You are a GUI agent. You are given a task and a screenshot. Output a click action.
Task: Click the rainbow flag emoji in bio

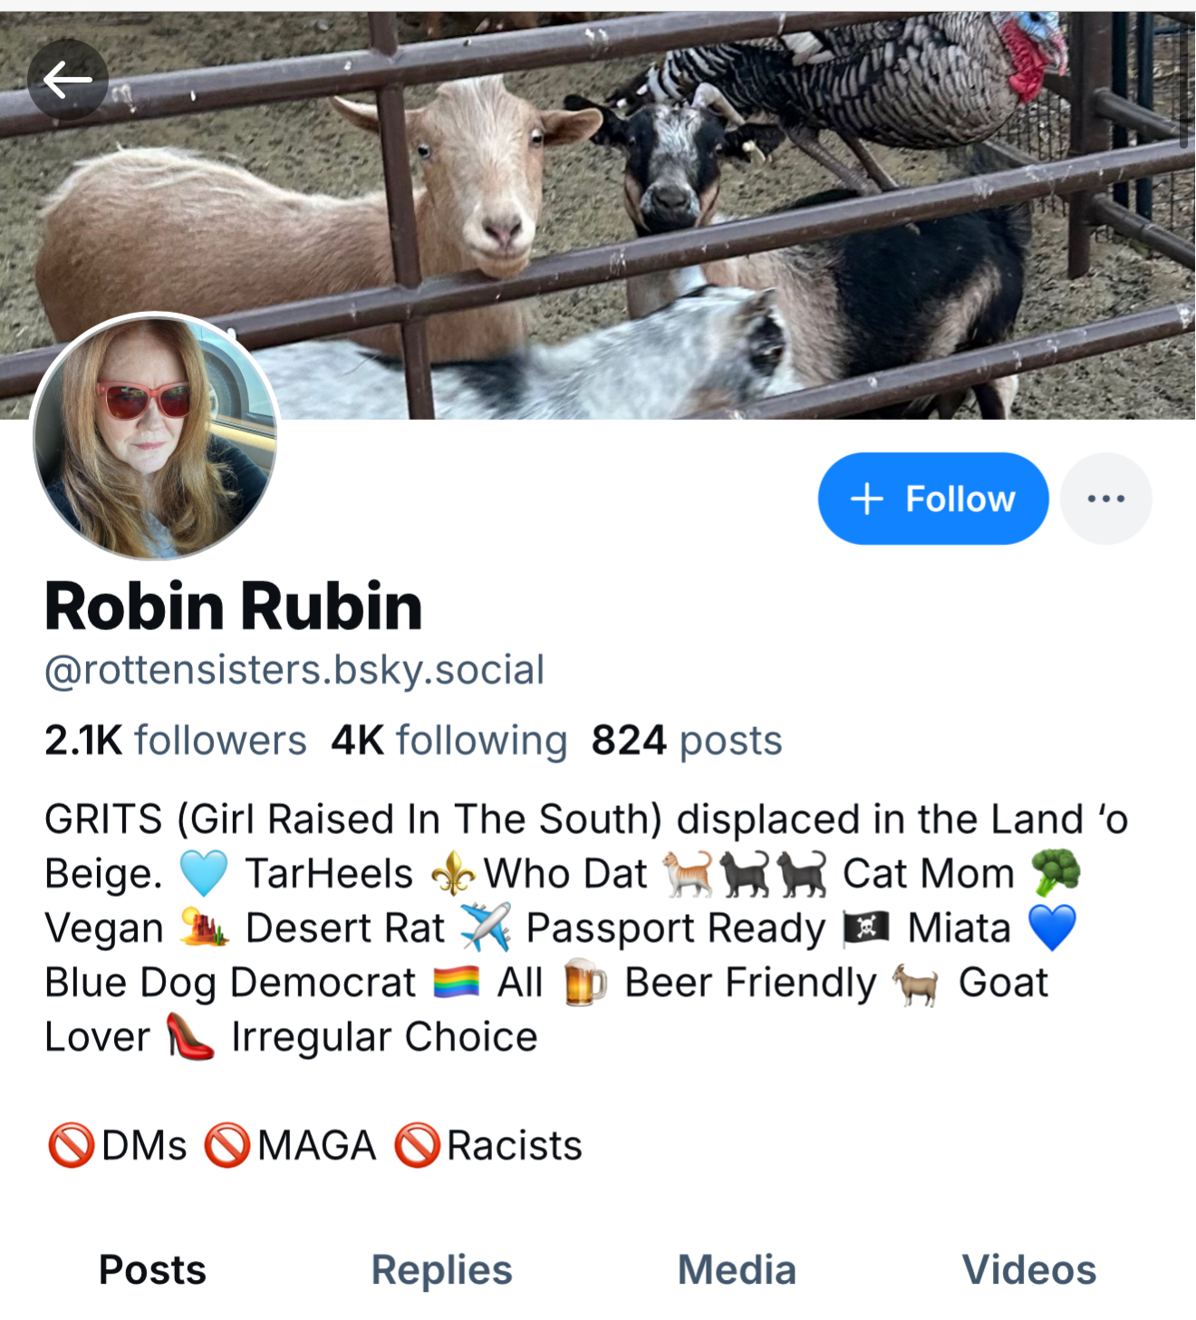(x=457, y=983)
